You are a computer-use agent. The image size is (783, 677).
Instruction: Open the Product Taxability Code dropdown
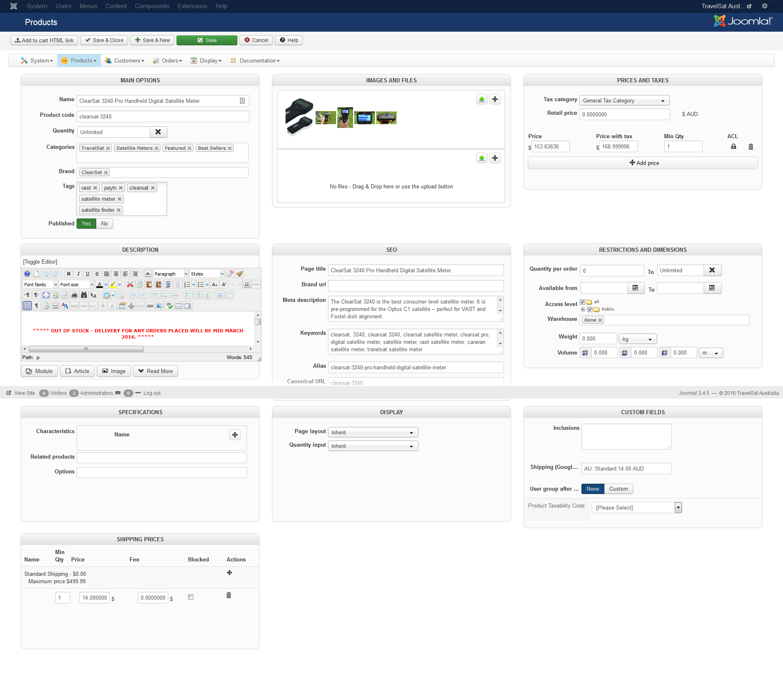(637, 508)
